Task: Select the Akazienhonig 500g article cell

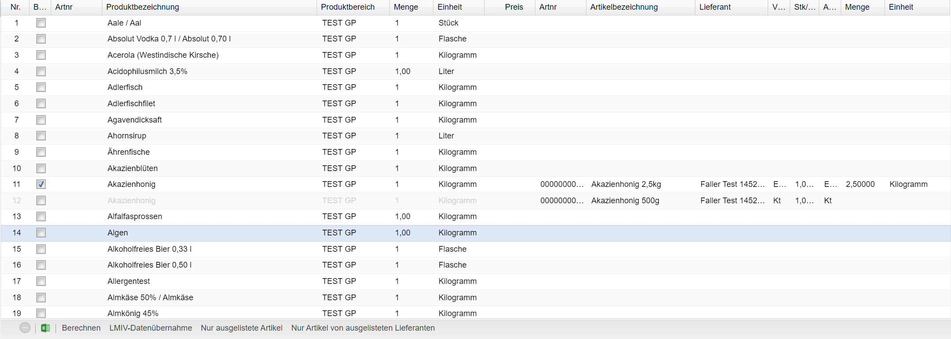Action: (x=625, y=201)
